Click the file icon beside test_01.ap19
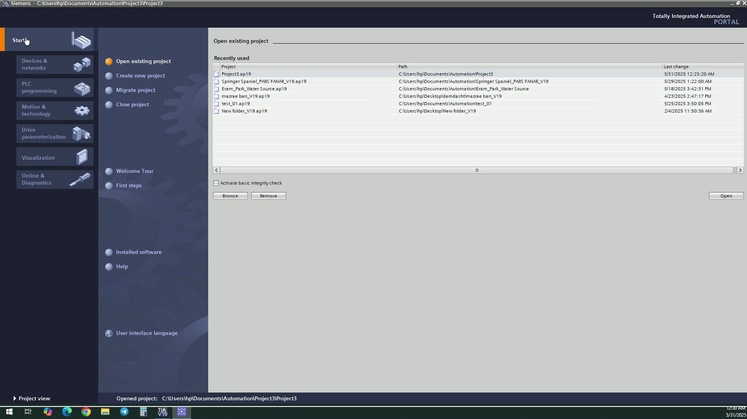Image resolution: width=747 pixels, height=419 pixels. click(x=216, y=104)
